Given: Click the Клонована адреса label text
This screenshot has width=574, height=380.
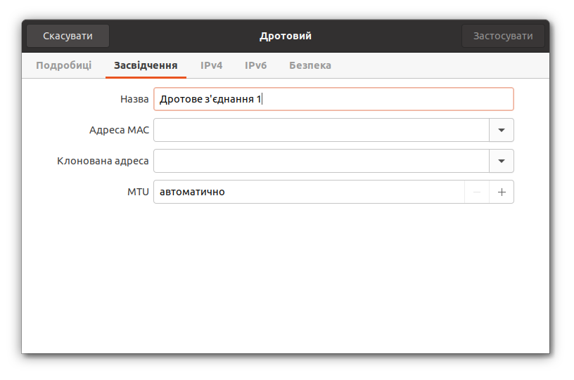Looking at the screenshot, I should 103,161.
